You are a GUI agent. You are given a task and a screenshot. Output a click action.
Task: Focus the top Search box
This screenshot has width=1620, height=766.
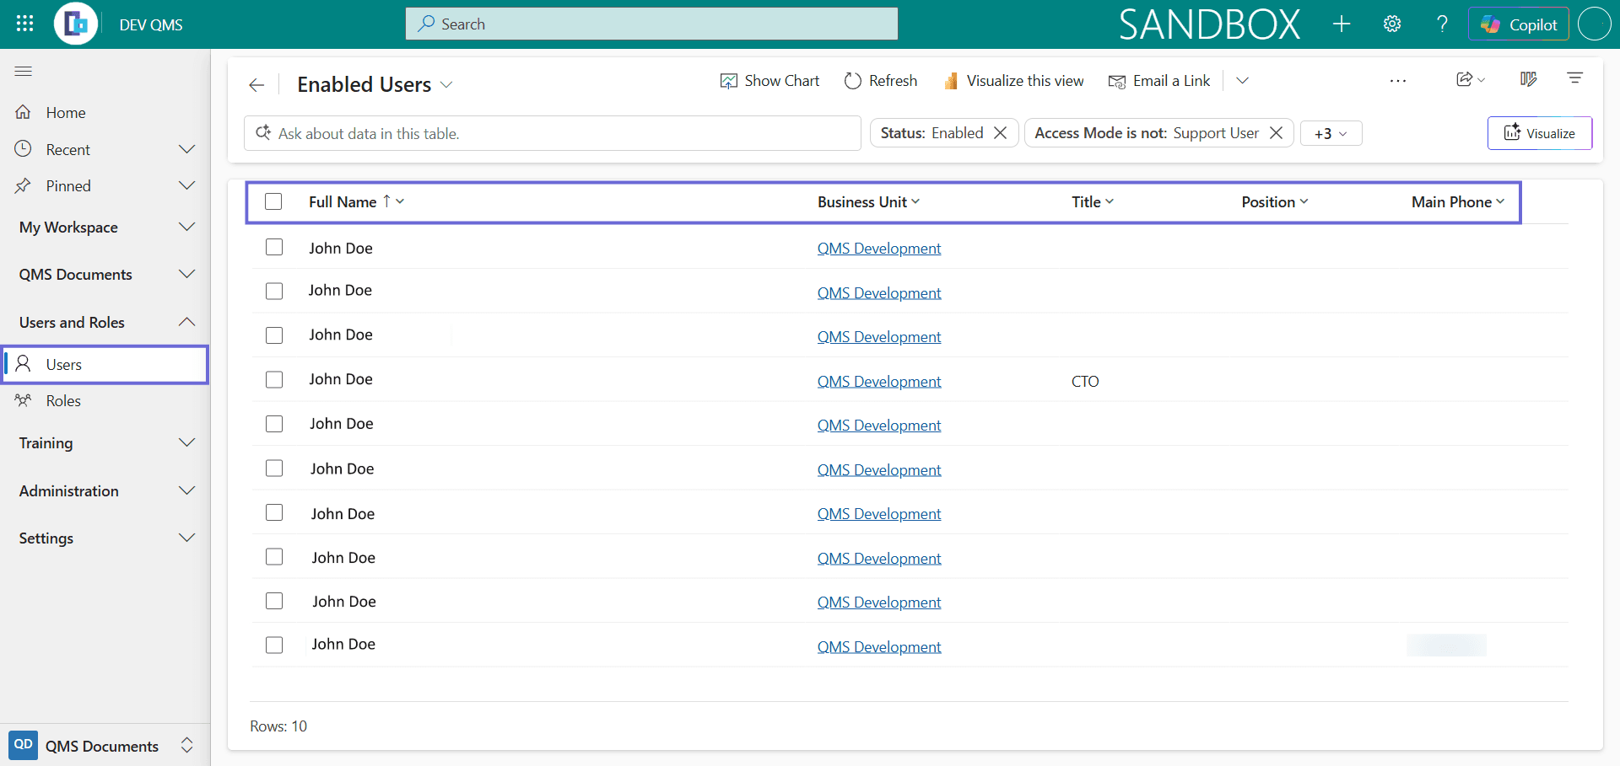click(651, 24)
